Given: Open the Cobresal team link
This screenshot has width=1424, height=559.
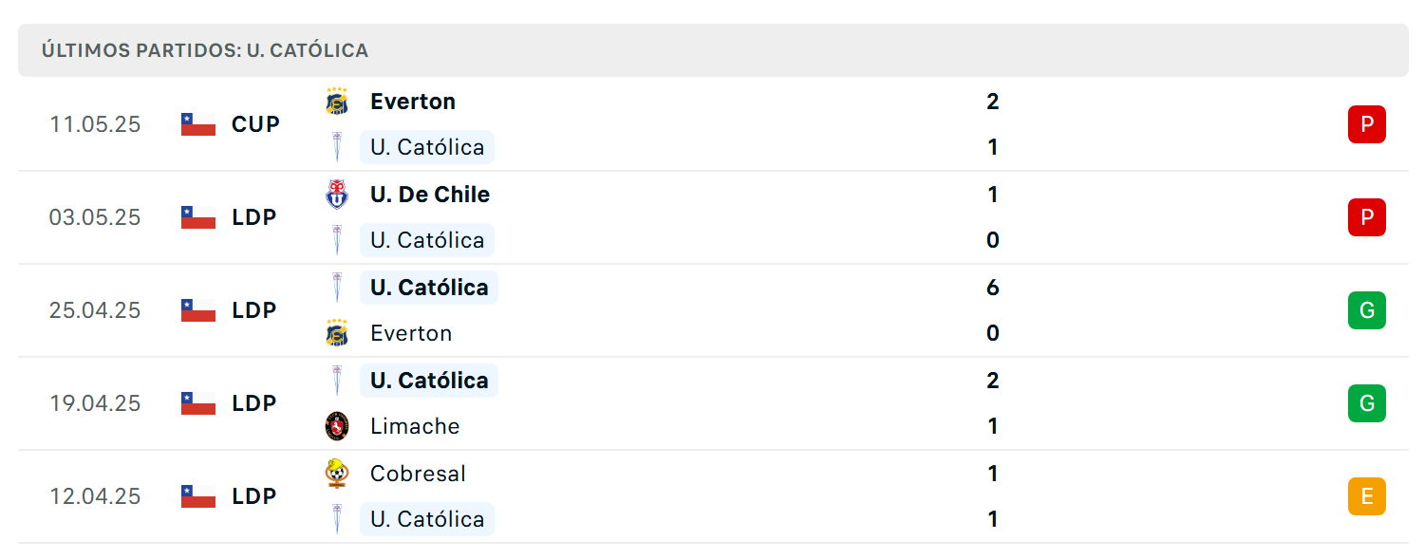Looking at the screenshot, I should pos(418,474).
